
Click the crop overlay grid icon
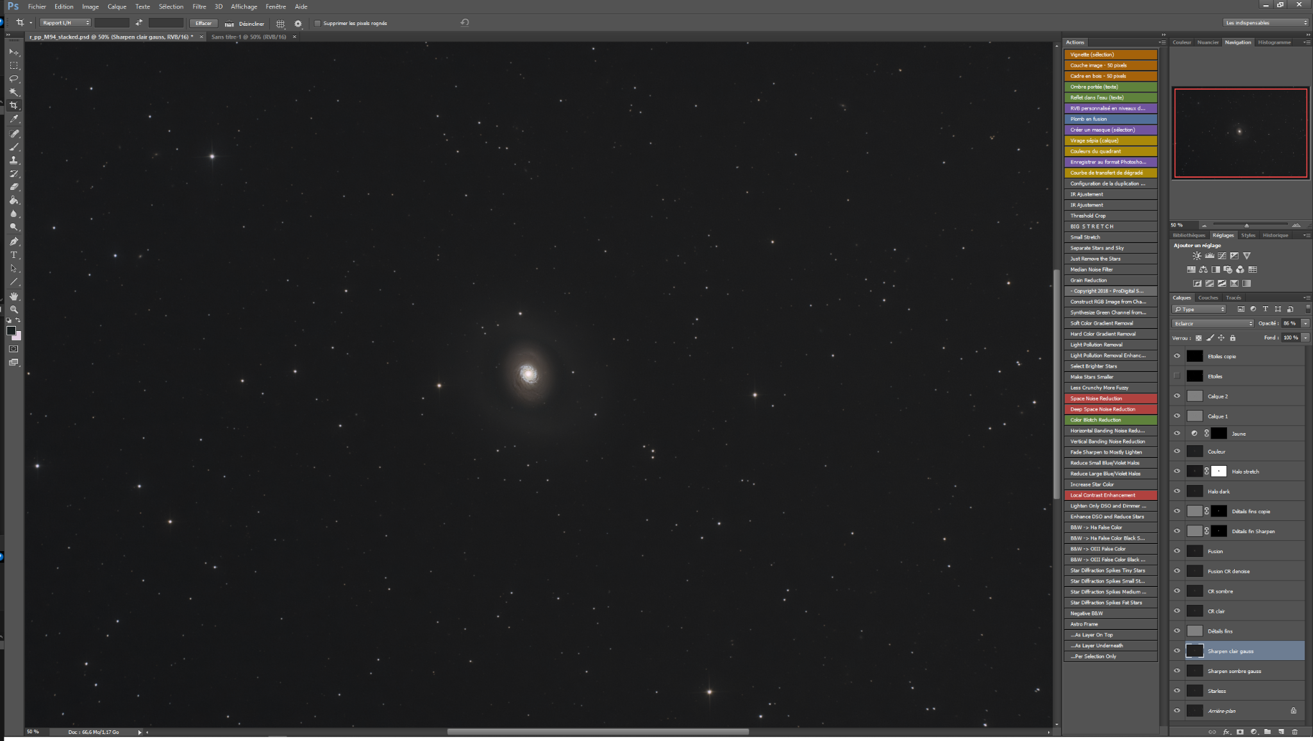[x=280, y=23]
